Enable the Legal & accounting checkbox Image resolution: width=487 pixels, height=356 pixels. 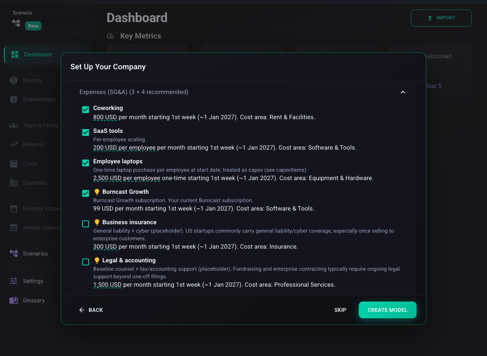(86, 262)
